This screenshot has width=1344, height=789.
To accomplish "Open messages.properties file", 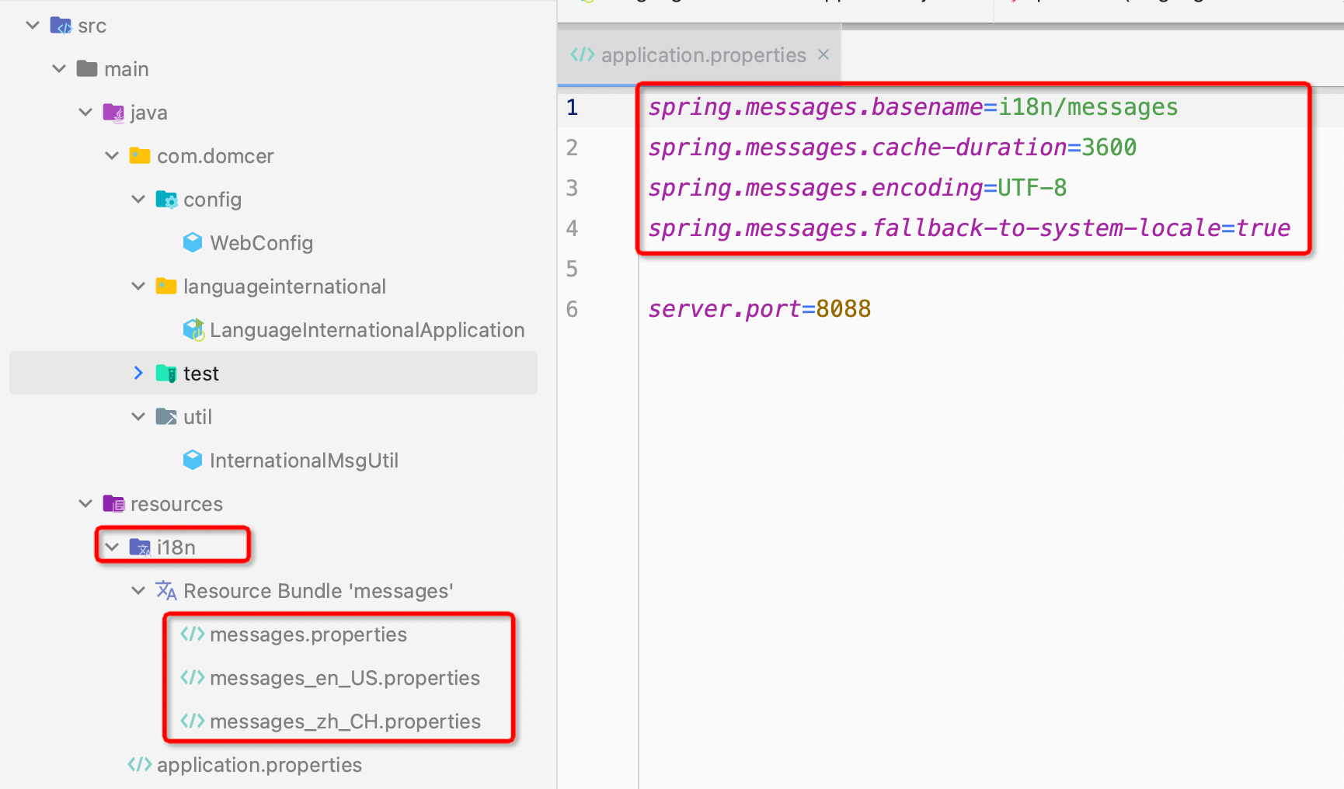I will click(308, 634).
